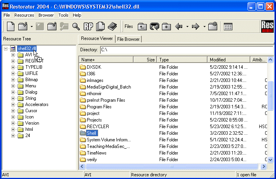Navigate back with left arrow icon
276x179 pixels.
pyautogui.click(x=179, y=27)
